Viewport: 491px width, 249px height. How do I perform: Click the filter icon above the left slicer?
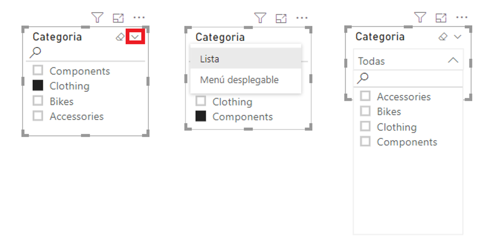click(98, 18)
